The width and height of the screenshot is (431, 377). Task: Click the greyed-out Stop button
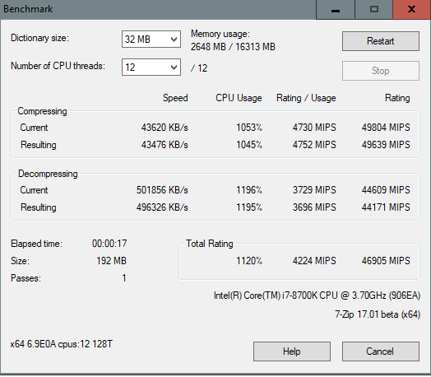(381, 71)
